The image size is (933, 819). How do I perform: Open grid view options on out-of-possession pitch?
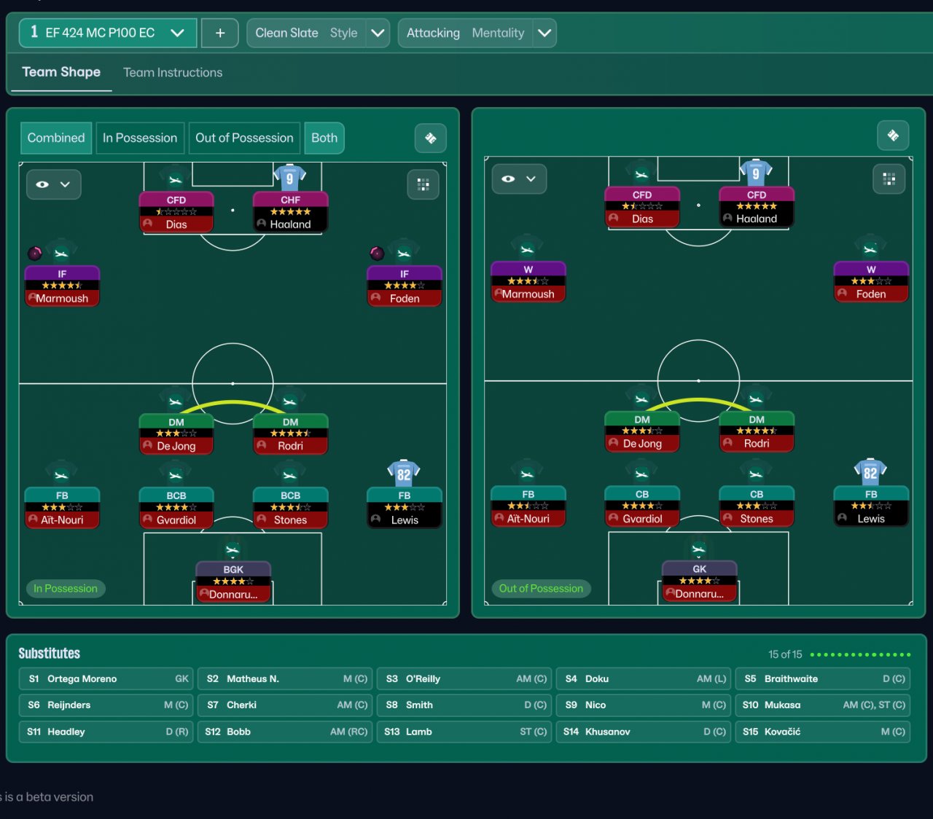pos(889,179)
